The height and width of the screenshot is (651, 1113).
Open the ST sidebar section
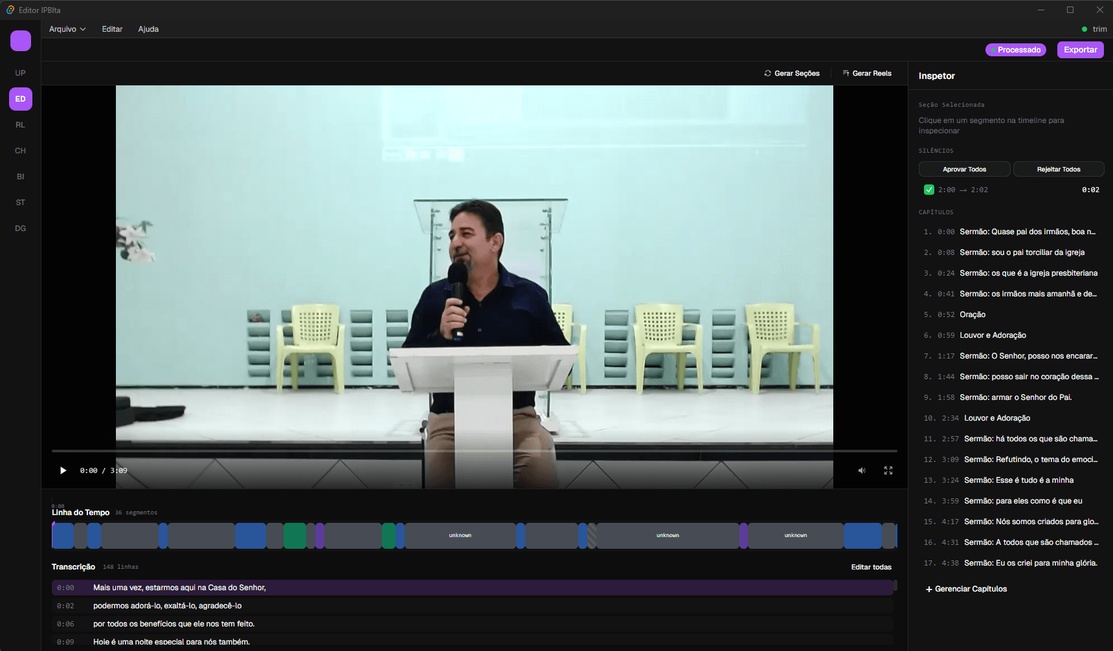coord(21,203)
